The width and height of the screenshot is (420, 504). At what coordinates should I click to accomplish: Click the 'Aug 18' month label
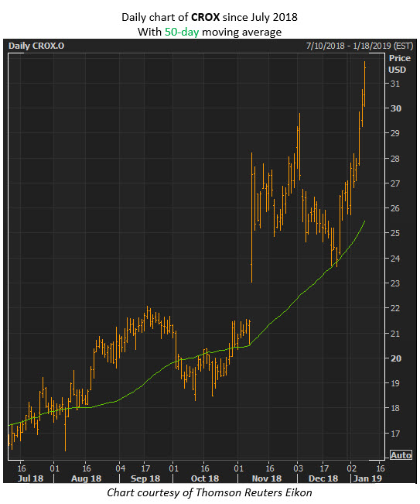point(86,478)
